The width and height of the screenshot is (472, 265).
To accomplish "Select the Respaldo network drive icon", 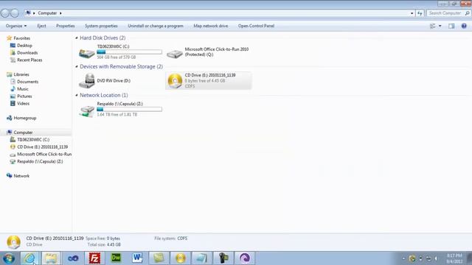I will tap(87, 111).
